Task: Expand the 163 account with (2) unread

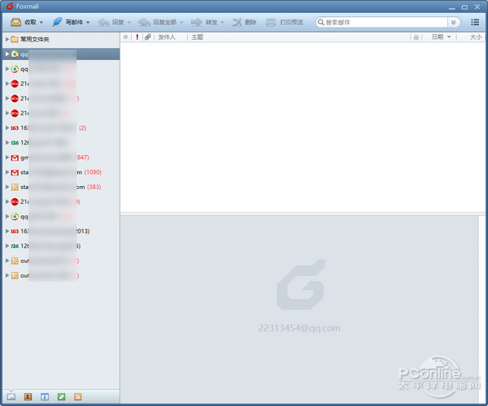Action: click(x=7, y=127)
